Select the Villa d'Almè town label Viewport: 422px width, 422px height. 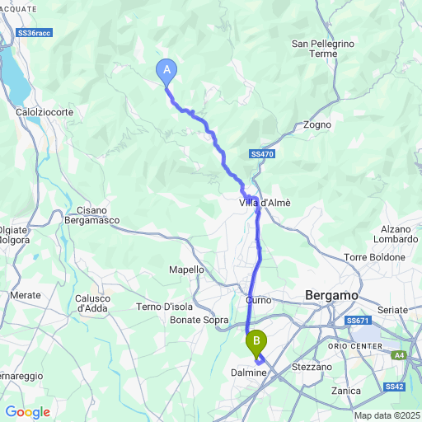coord(265,203)
